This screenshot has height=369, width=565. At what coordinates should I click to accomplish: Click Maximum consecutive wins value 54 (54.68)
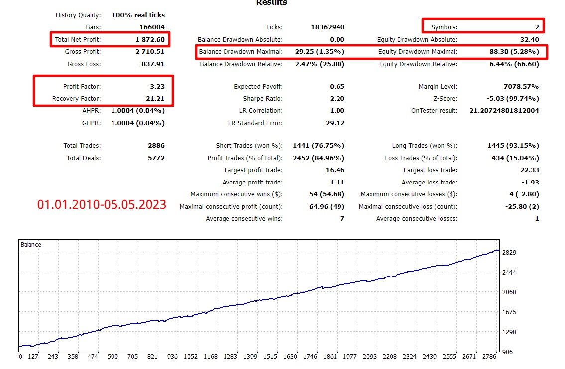pyautogui.click(x=327, y=194)
